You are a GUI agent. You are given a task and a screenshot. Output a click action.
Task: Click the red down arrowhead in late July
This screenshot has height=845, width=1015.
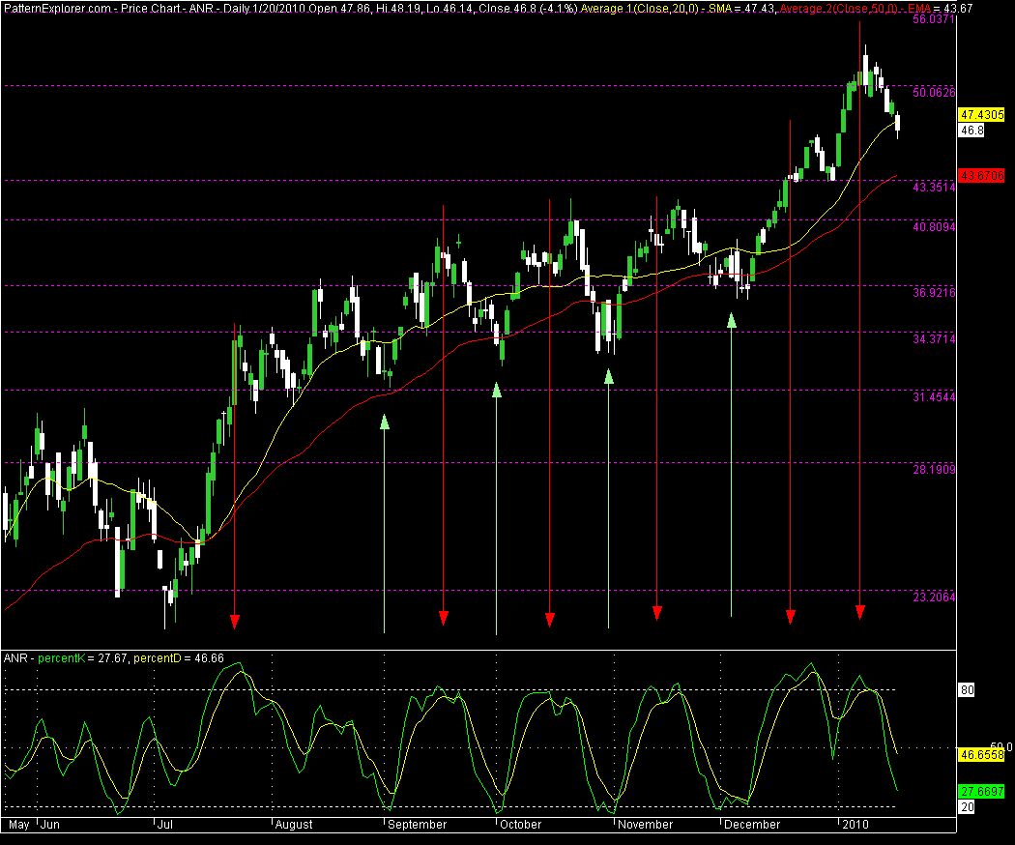click(x=235, y=620)
